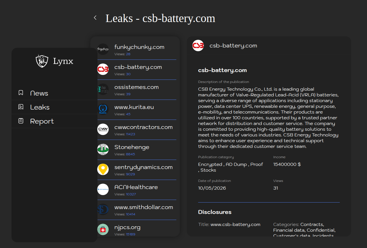This screenshot has height=248, width=367.
Task: Click the News bookmark icon
Action: pos(21,93)
